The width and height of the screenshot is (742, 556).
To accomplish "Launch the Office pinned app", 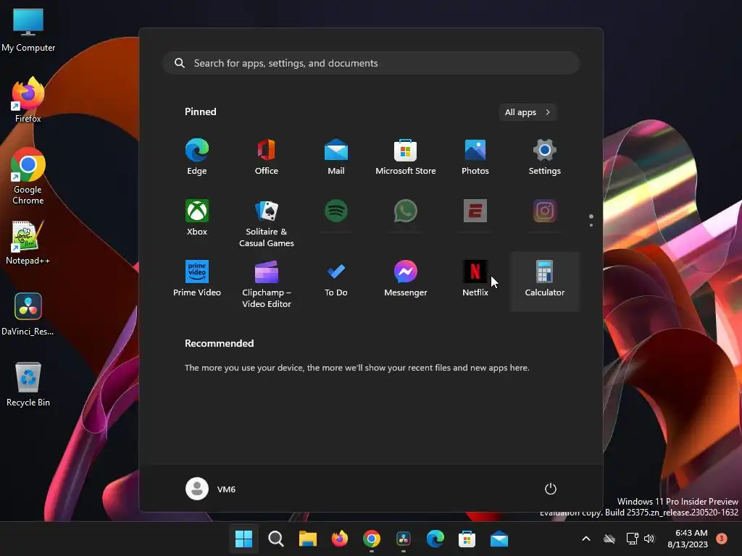I will click(x=267, y=157).
